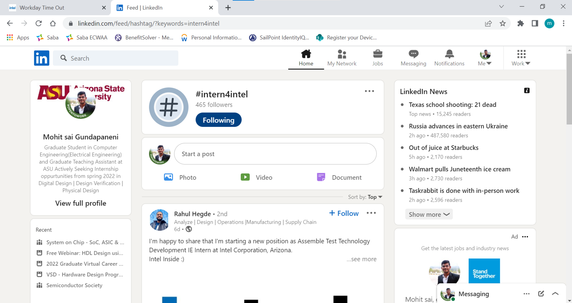Open the Jobs briefcase icon

(377, 54)
